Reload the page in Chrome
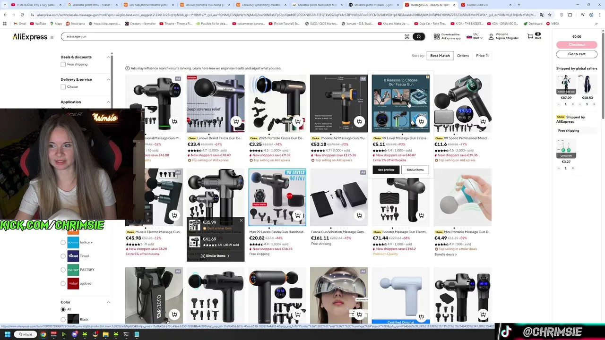 pyautogui.click(x=22, y=15)
